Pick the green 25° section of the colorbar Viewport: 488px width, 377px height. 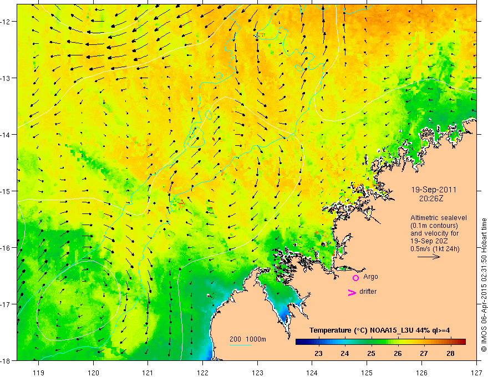point(371,342)
